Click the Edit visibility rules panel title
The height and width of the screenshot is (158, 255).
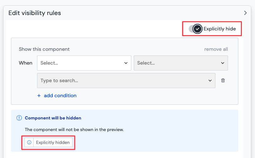tap(35, 13)
